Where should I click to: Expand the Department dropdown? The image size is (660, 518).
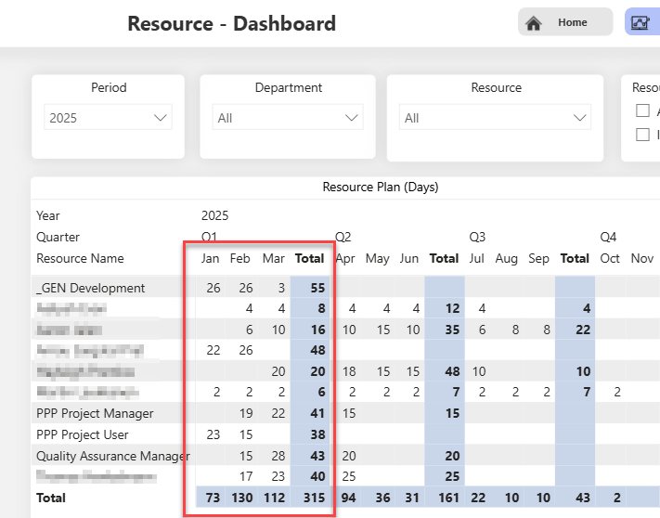[288, 117]
